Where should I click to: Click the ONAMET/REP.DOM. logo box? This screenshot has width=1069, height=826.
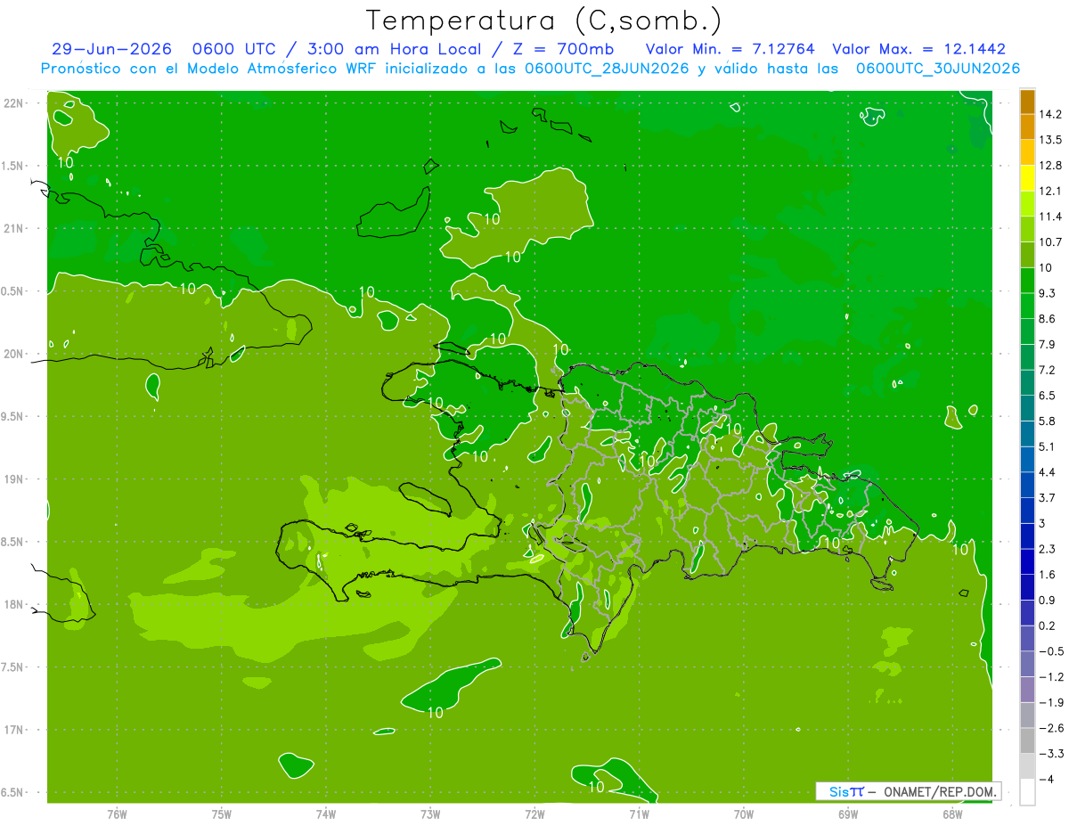click(x=908, y=791)
